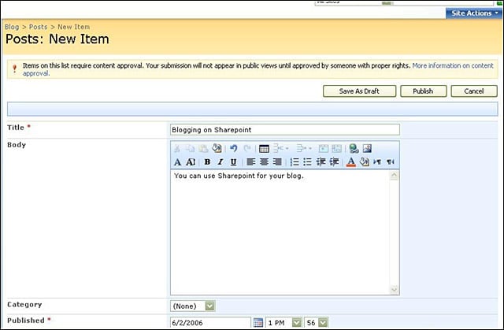Toggle underline formatting
This screenshot has width=504, height=330.
tap(234, 162)
